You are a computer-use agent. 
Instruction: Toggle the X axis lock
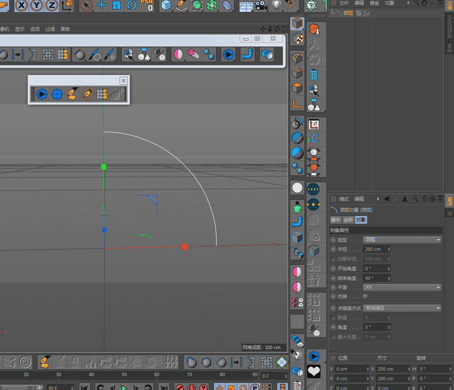pyautogui.click(x=21, y=5)
